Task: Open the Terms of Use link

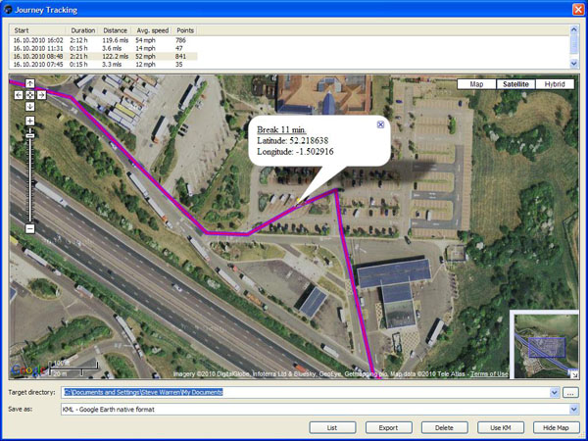Action: tap(489, 374)
